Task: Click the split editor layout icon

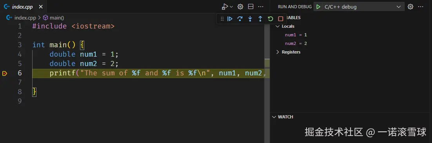Action: coord(251,7)
